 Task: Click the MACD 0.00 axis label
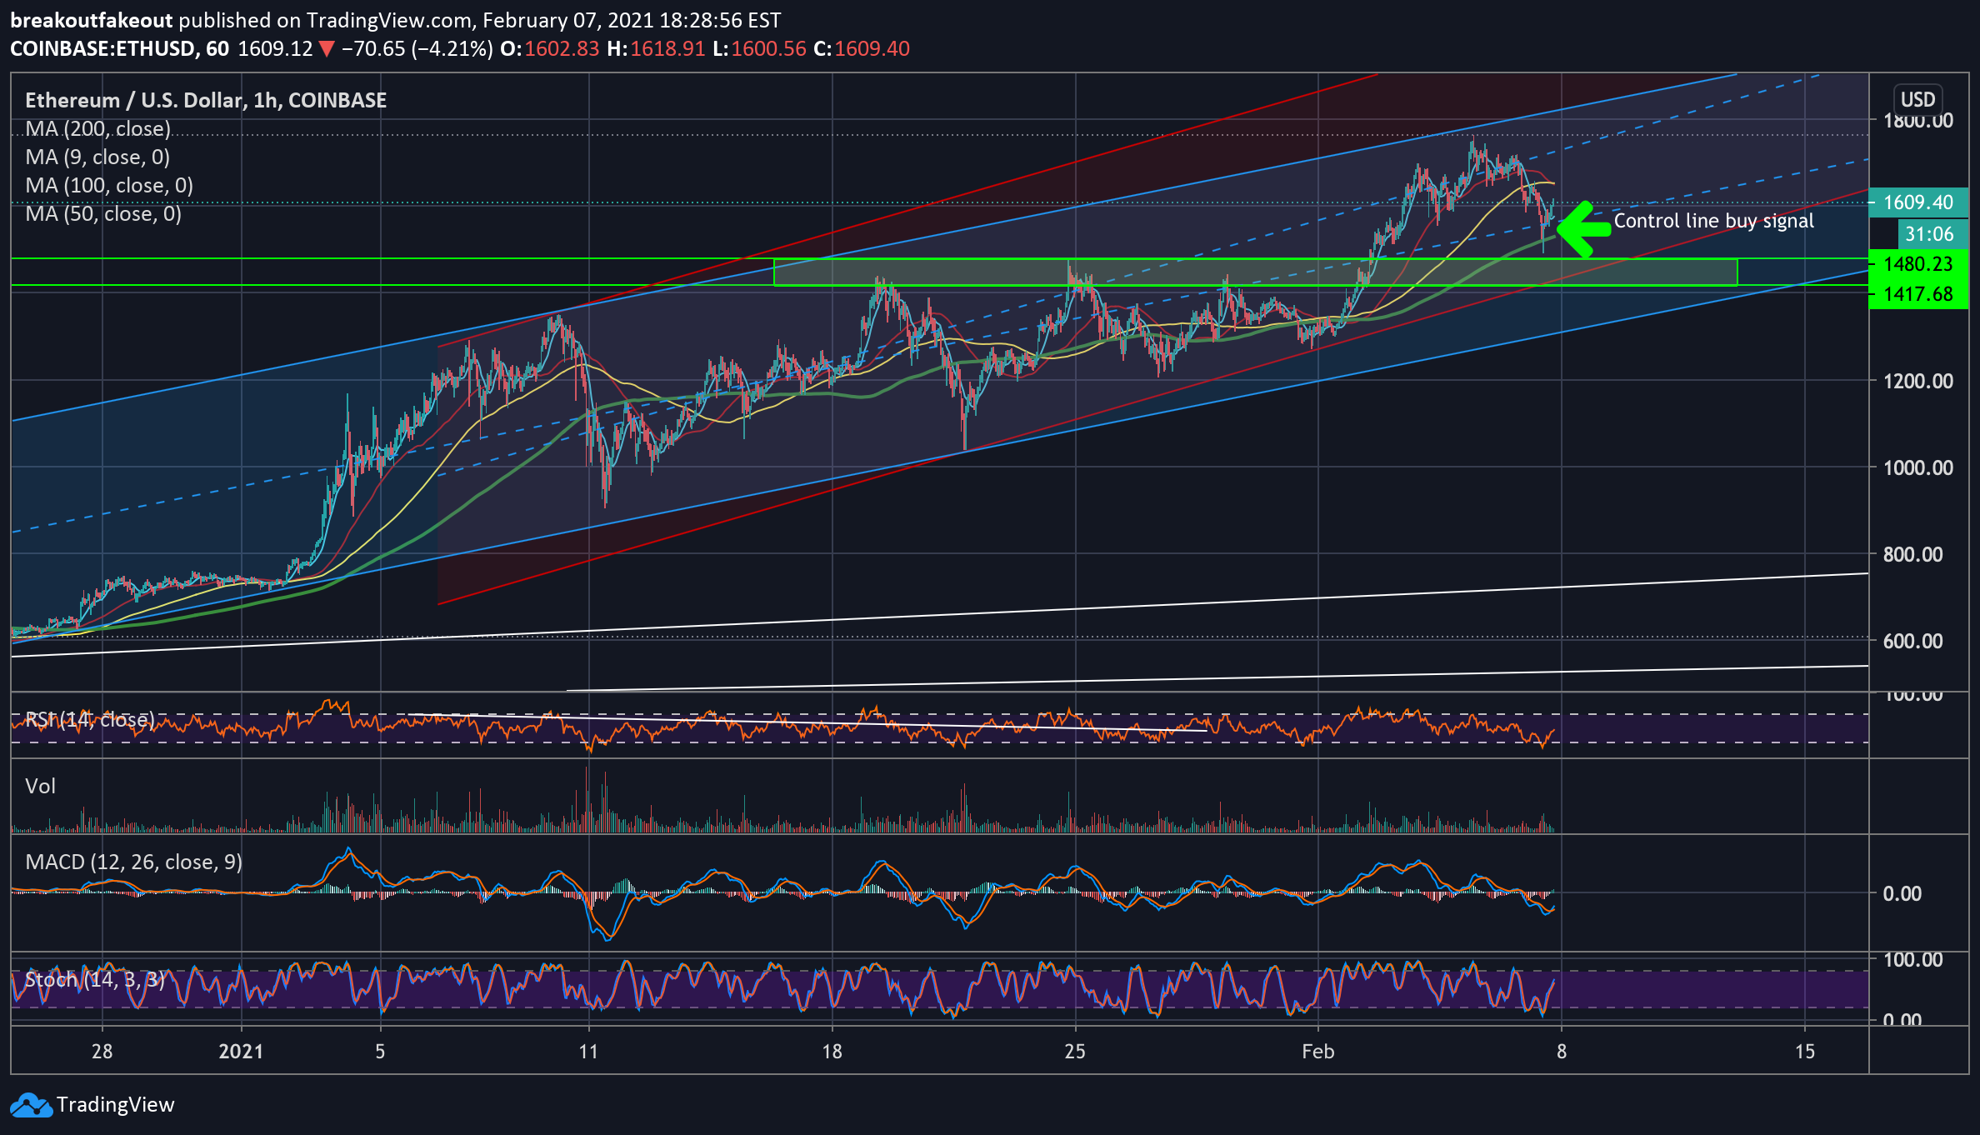pos(1902,894)
